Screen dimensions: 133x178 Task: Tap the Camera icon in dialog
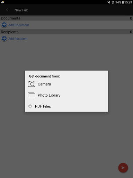[32, 84]
